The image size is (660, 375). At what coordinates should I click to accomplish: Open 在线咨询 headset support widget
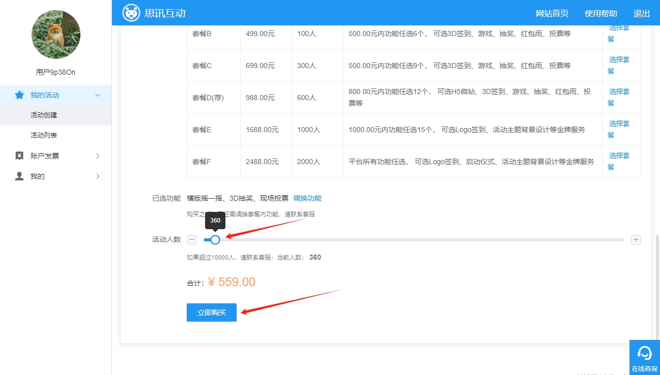[644, 357]
